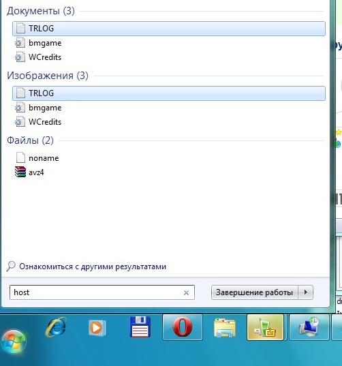Open Windows Media Player from taskbar
This screenshot has width=342, height=366.
[97, 328]
